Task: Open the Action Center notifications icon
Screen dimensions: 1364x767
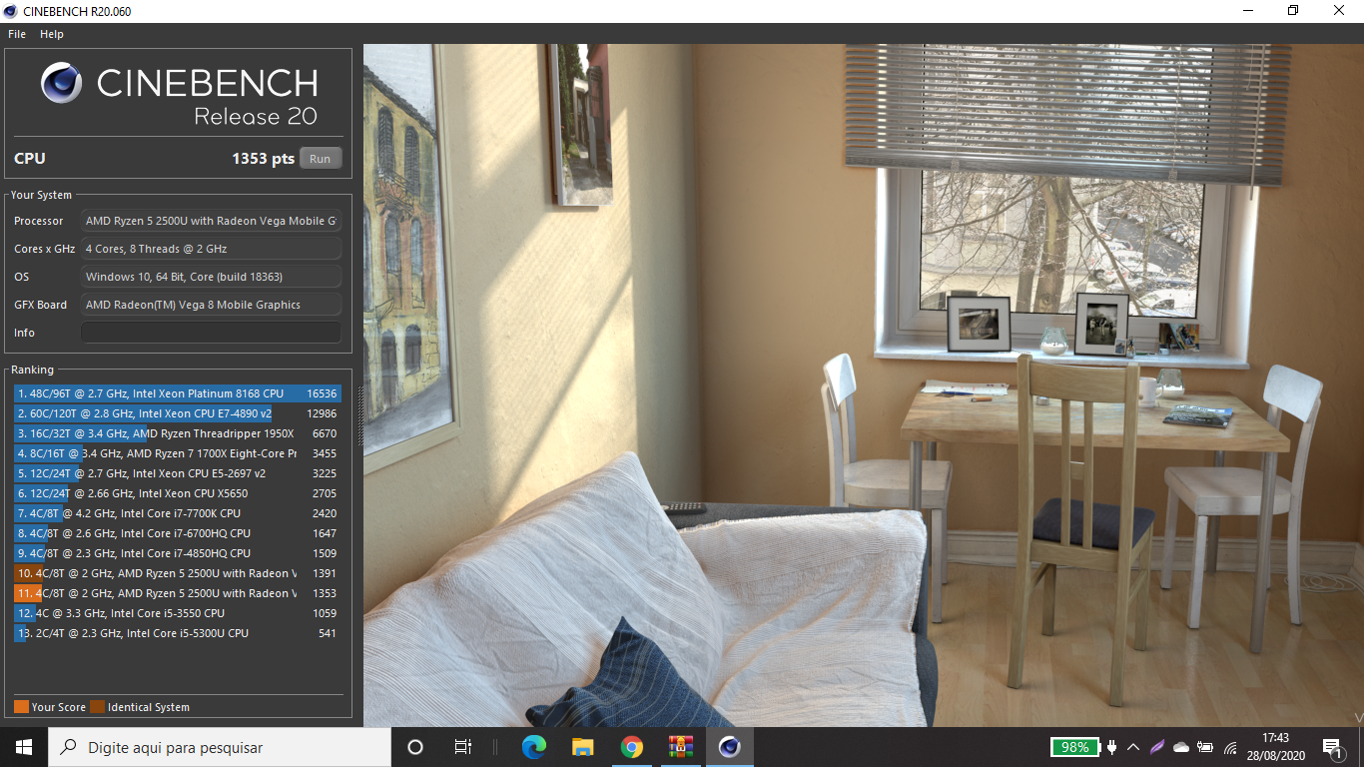Action: tap(1331, 747)
